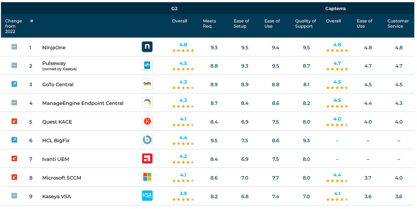The image size is (417, 209).
Task: Click Microsoft SCCM's 3.7 Capterra Ease of Use
Action: pos(368,178)
